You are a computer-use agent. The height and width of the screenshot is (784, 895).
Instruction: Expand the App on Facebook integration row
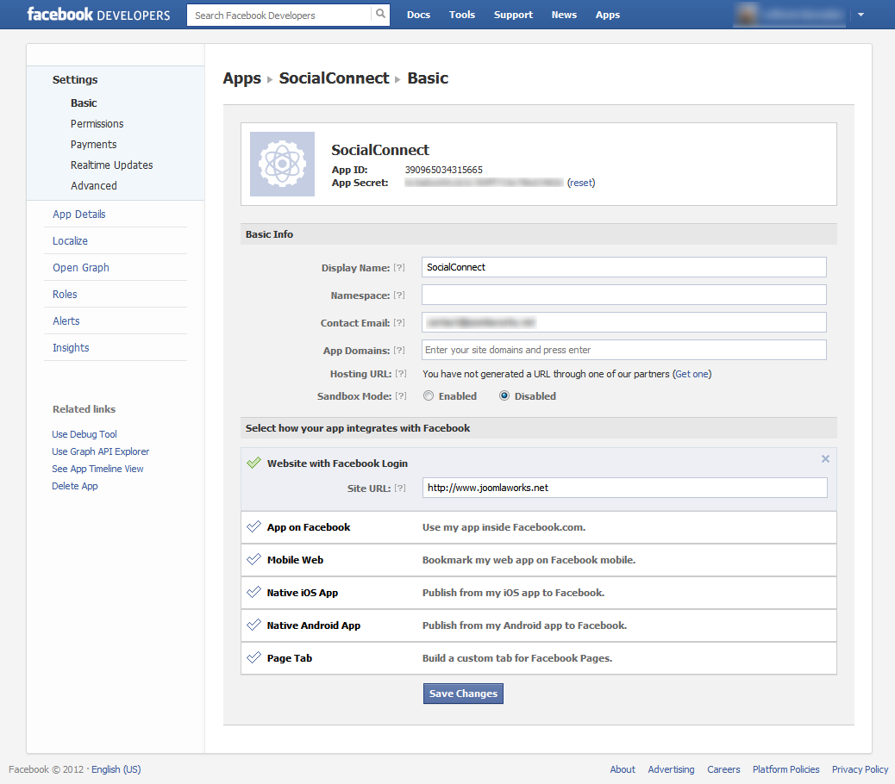tap(539, 527)
